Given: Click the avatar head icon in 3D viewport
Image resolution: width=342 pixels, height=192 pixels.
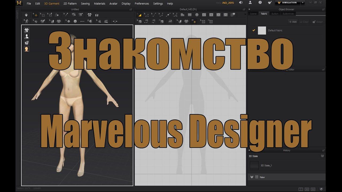Looking at the screenshot, I should click(x=27, y=49).
